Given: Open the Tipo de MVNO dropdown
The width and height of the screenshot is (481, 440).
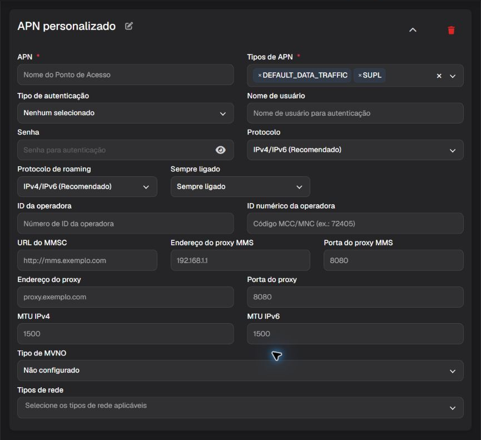Looking at the screenshot, I should [240, 370].
